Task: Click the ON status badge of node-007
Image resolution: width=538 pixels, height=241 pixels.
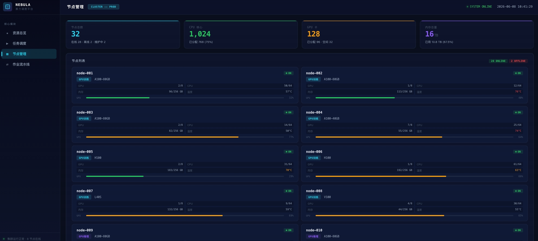Action: pos(288,191)
